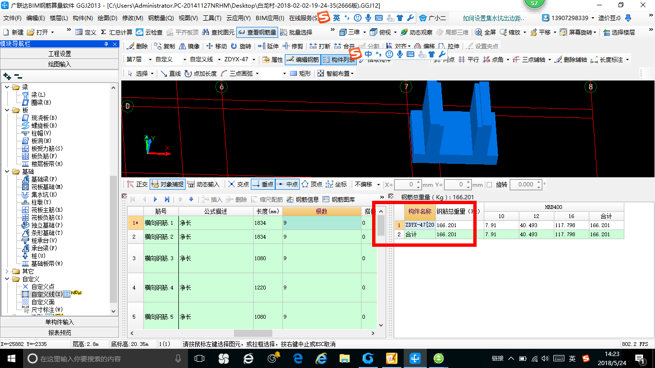Screen dimensions: 655x368
Task: Open the 三维 view dropdown arrow
Action: (x=364, y=32)
